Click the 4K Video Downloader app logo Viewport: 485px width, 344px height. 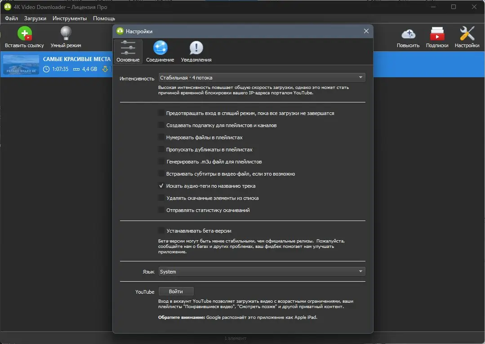(x=8, y=6)
